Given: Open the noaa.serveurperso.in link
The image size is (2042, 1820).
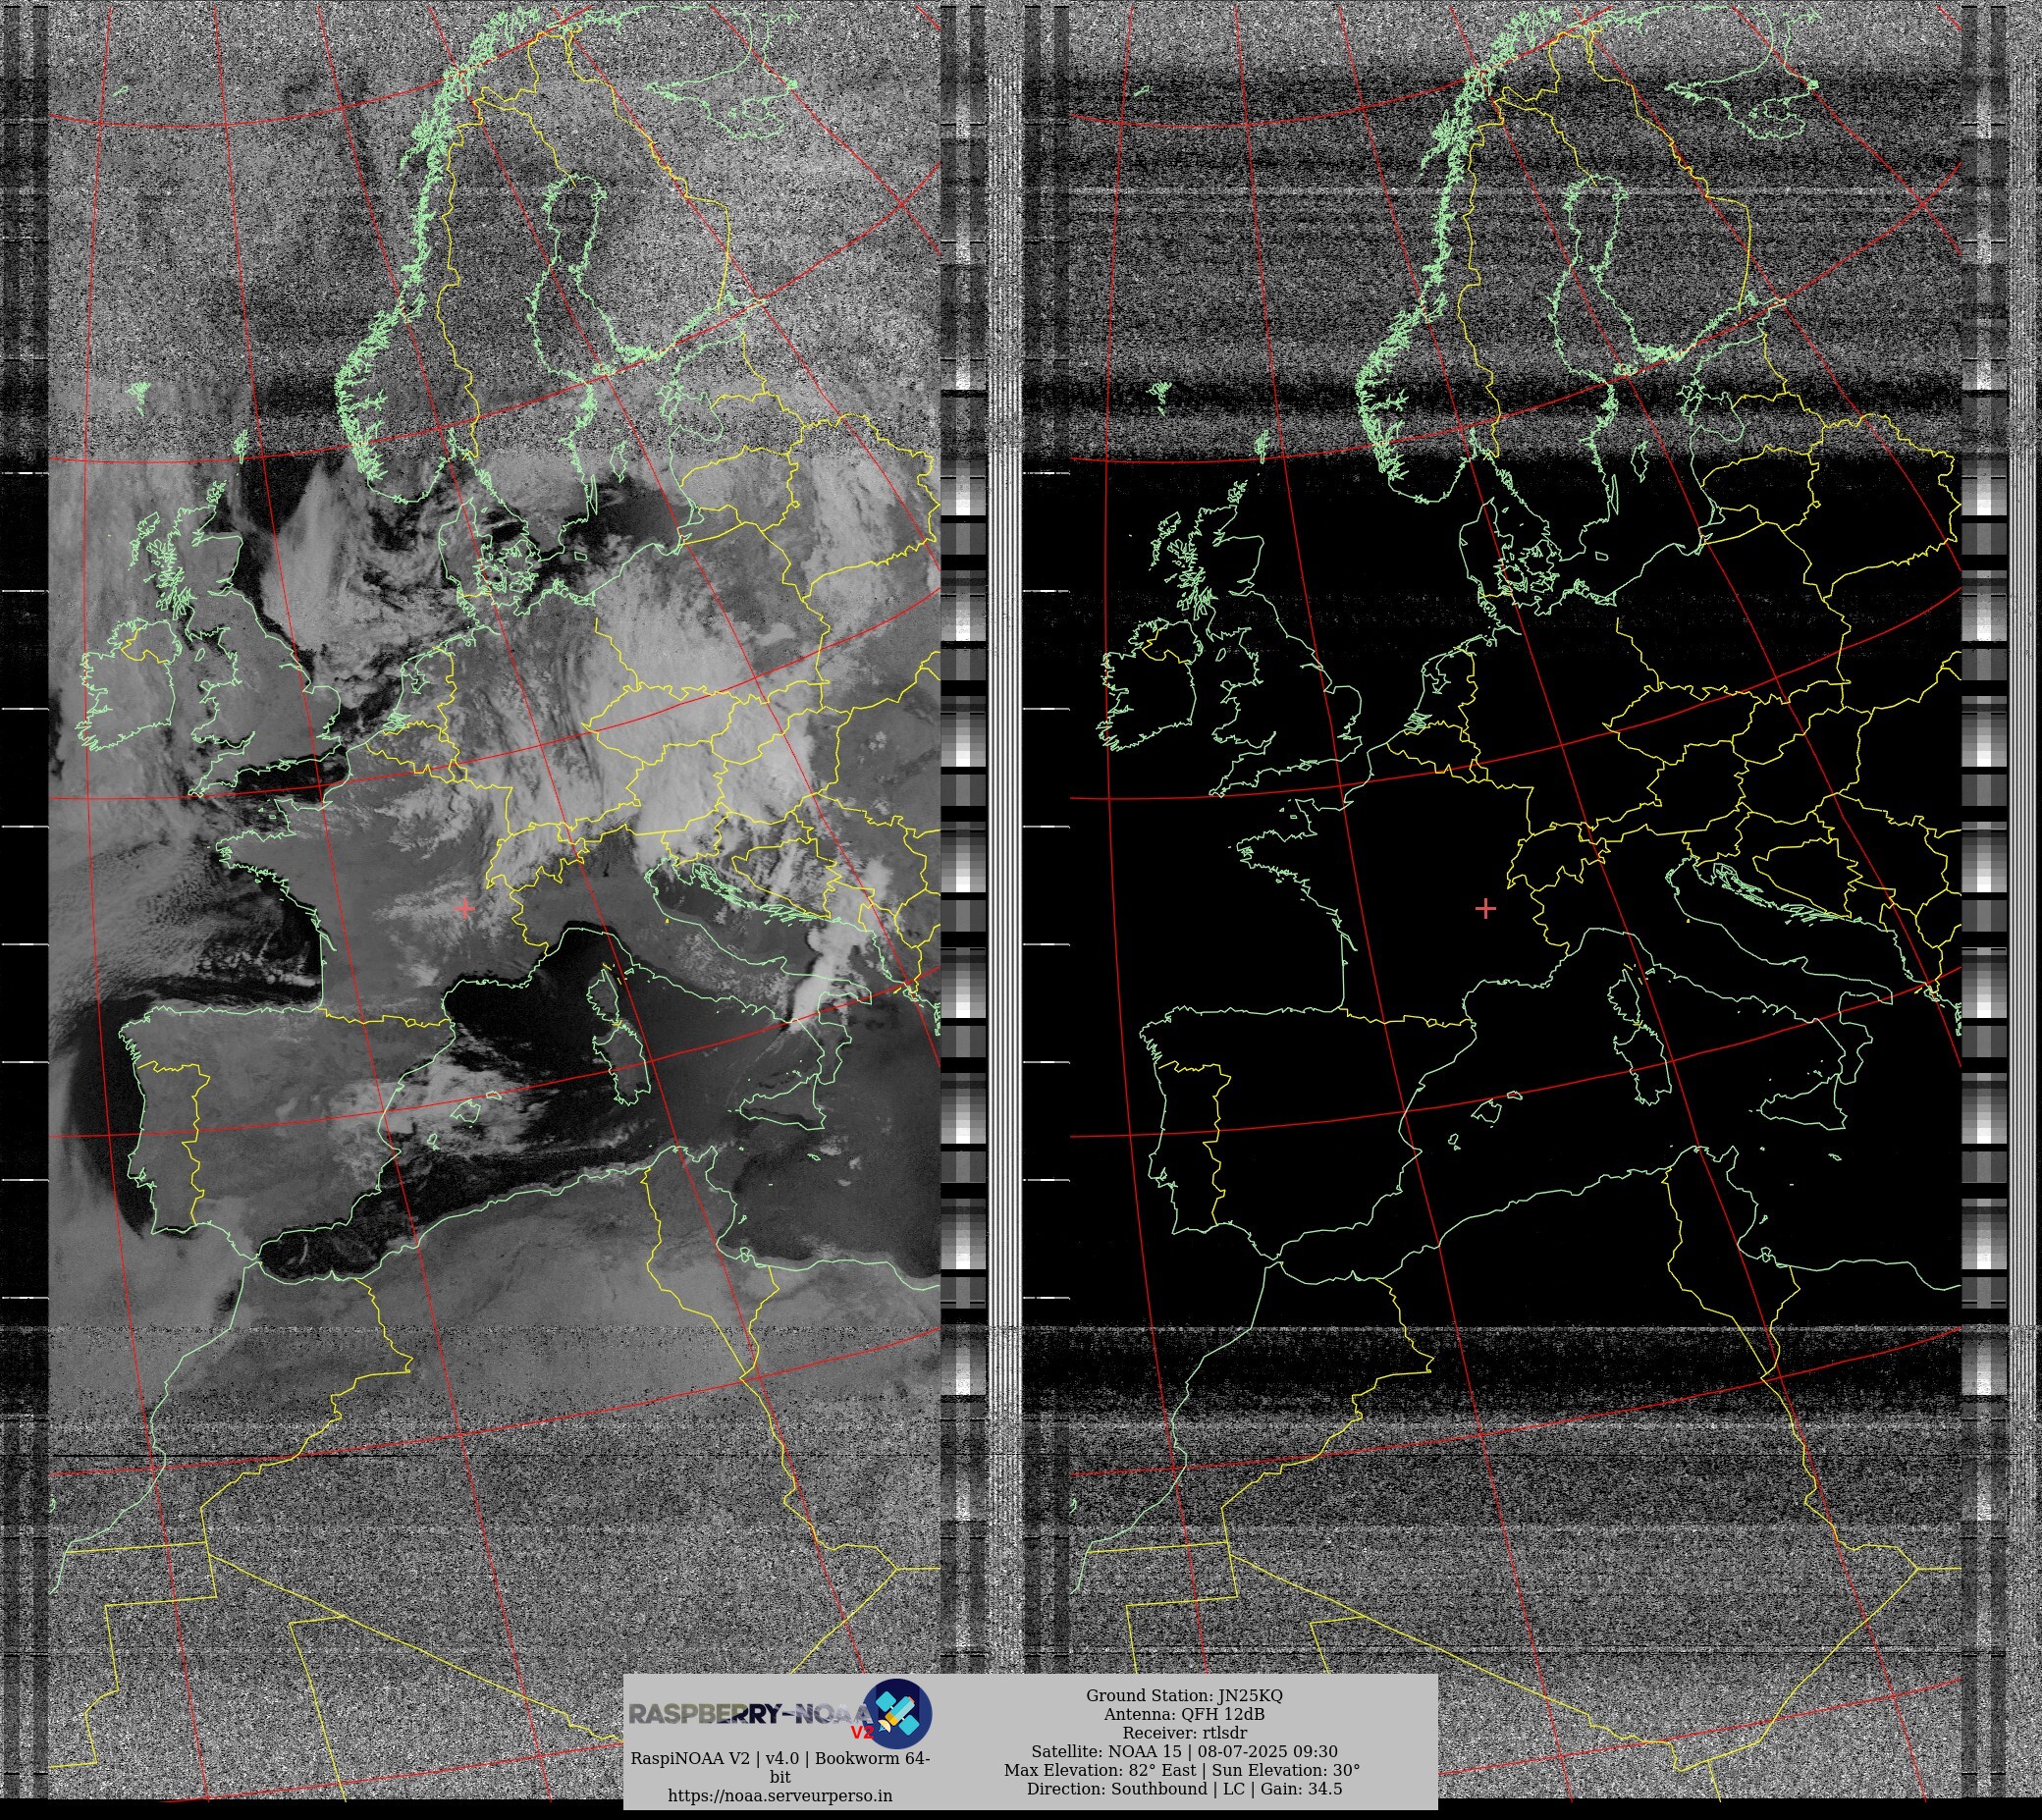Looking at the screenshot, I should coord(780,1795).
